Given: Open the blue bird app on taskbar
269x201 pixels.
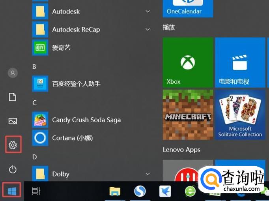Looking at the screenshot, I should (x=165, y=191).
